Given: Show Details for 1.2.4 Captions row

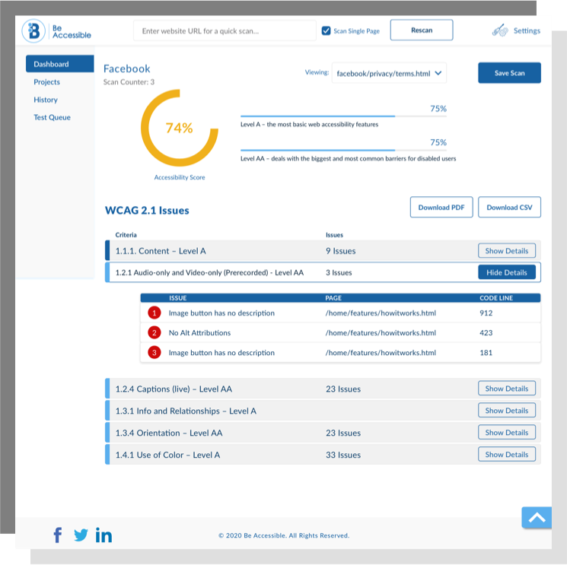Looking at the screenshot, I should pyautogui.click(x=507, y=389).
